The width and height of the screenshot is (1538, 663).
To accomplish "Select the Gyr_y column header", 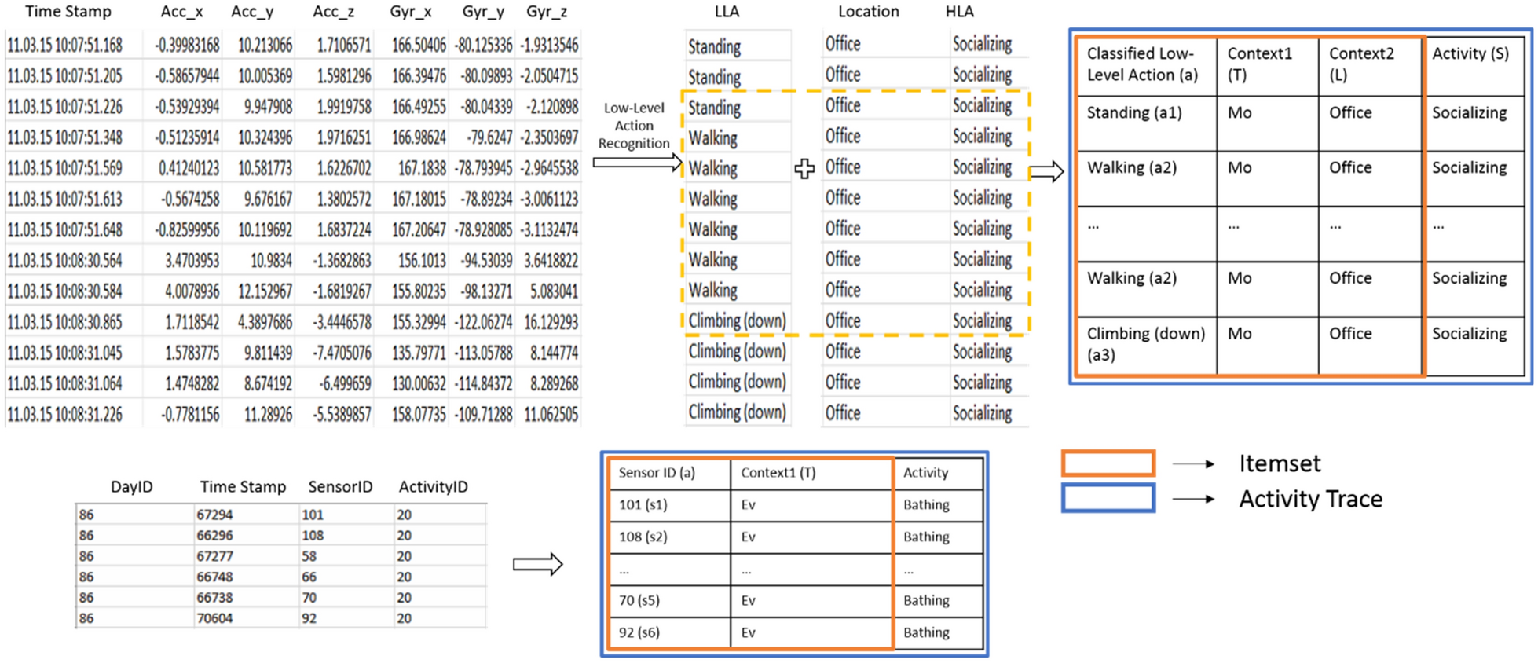I will (x=483, y=12).
